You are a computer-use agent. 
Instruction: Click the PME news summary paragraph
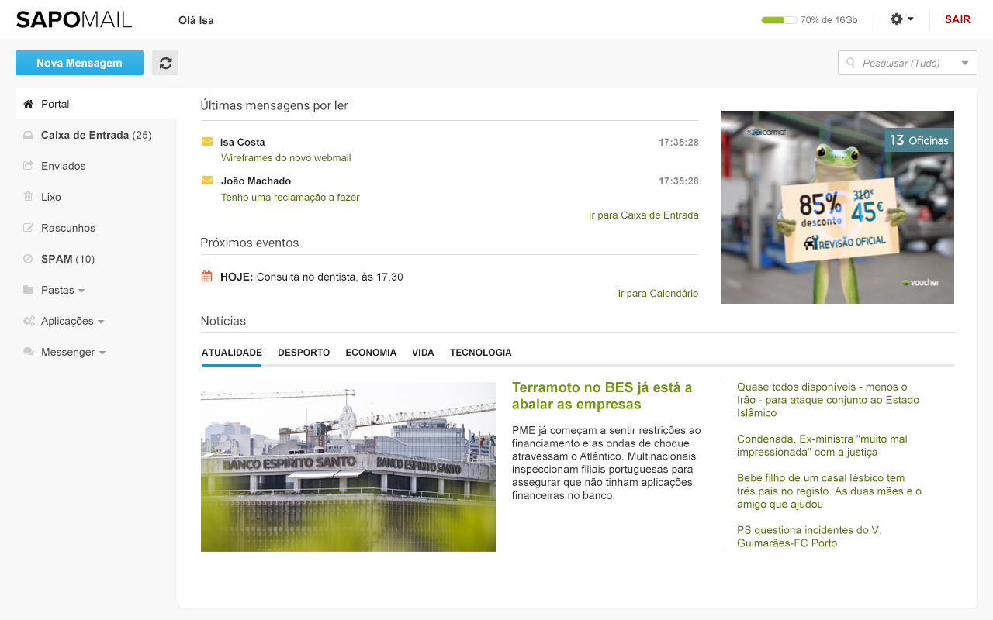coord(607,463)
